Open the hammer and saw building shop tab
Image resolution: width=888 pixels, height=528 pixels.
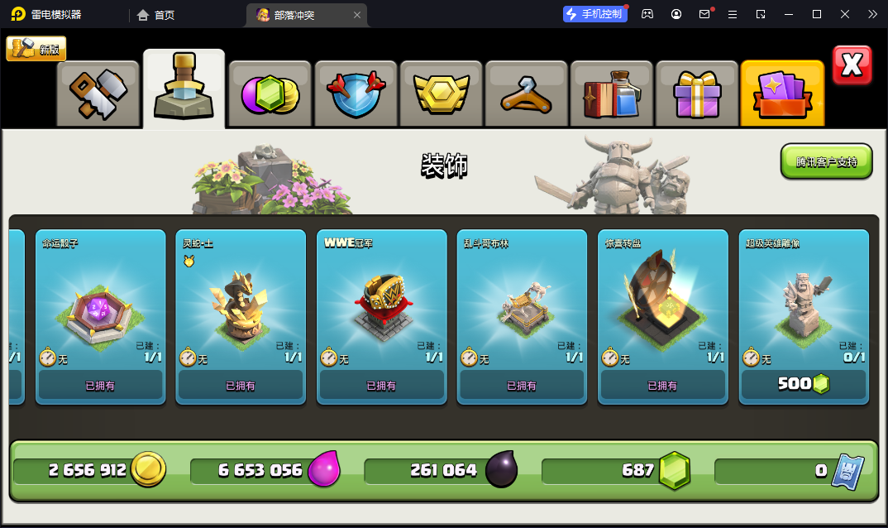pos(98,94)
